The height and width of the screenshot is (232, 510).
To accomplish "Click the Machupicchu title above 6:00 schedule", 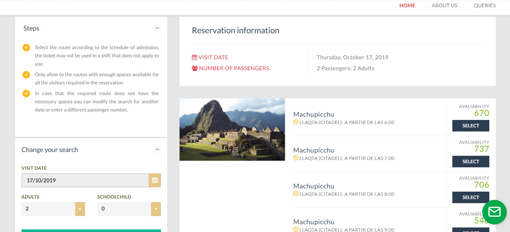I will (314, 115).
